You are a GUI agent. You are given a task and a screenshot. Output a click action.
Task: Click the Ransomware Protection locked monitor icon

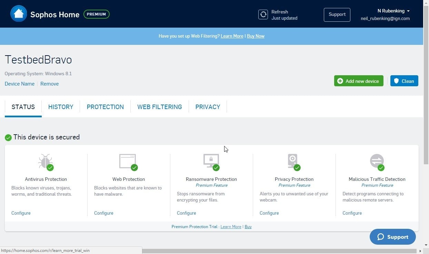pyautogui.click(x=211, y=161)
